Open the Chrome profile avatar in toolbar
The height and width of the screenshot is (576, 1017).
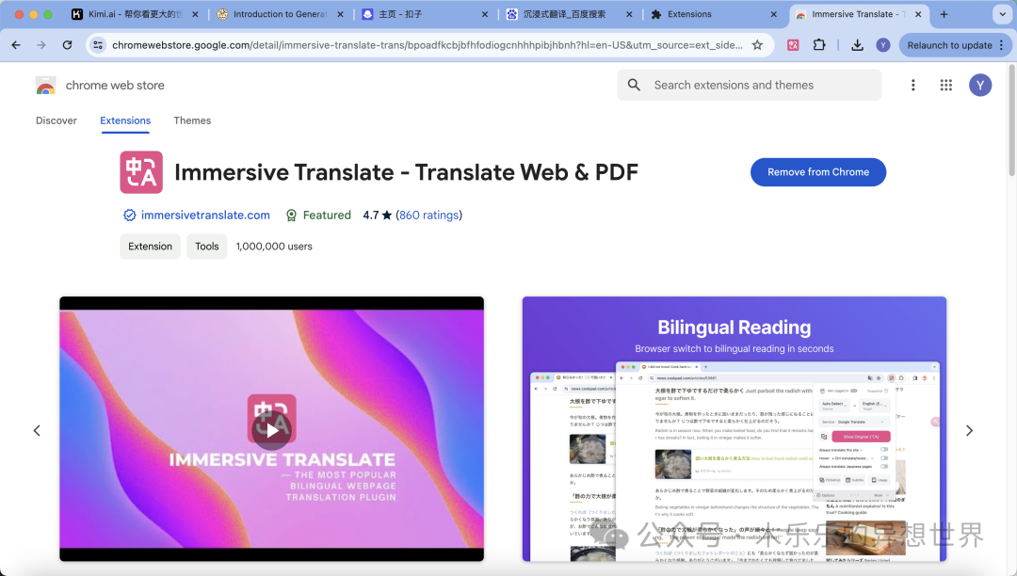[882, 45]
